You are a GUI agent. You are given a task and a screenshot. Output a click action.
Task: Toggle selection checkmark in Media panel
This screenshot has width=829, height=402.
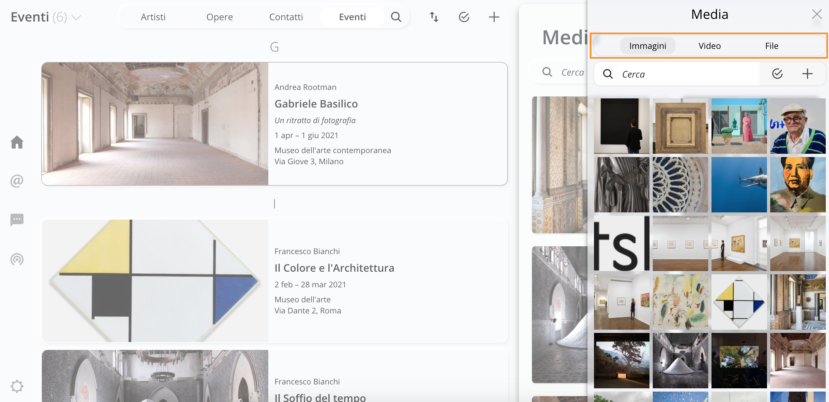coord(777,74)
